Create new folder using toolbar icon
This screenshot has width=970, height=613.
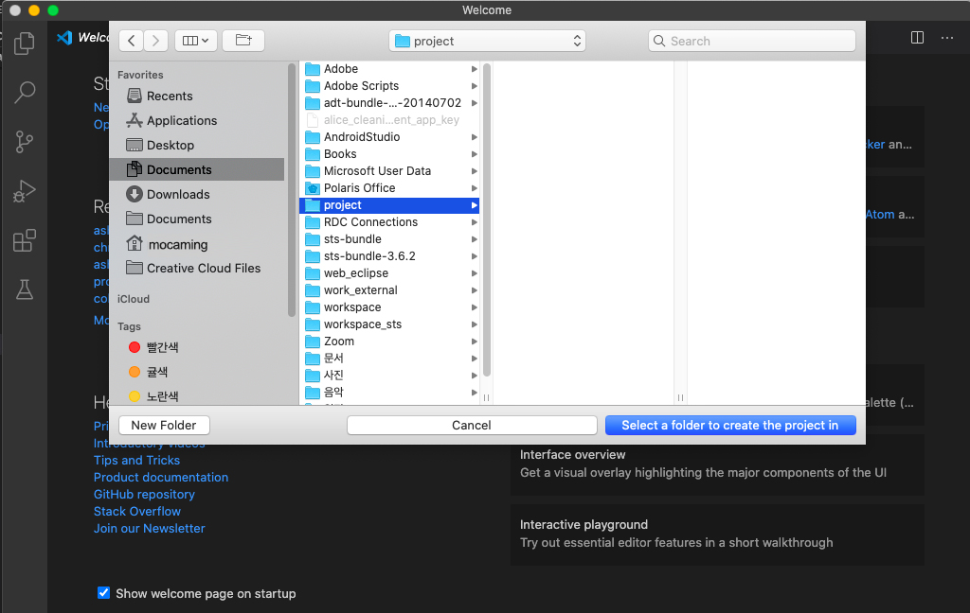coord(243,41)
